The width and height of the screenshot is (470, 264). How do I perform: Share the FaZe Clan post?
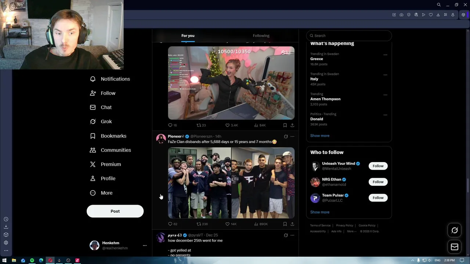click(292, 224)
